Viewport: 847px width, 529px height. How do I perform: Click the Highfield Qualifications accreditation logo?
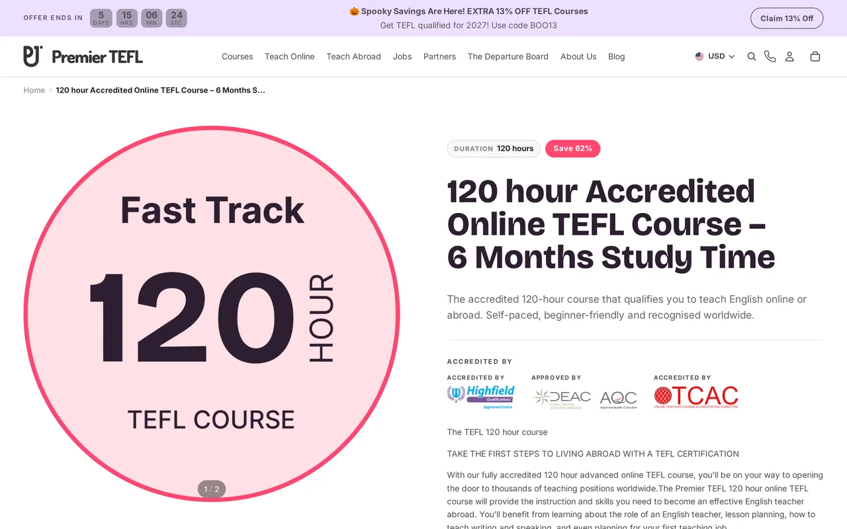coord(481,397)
